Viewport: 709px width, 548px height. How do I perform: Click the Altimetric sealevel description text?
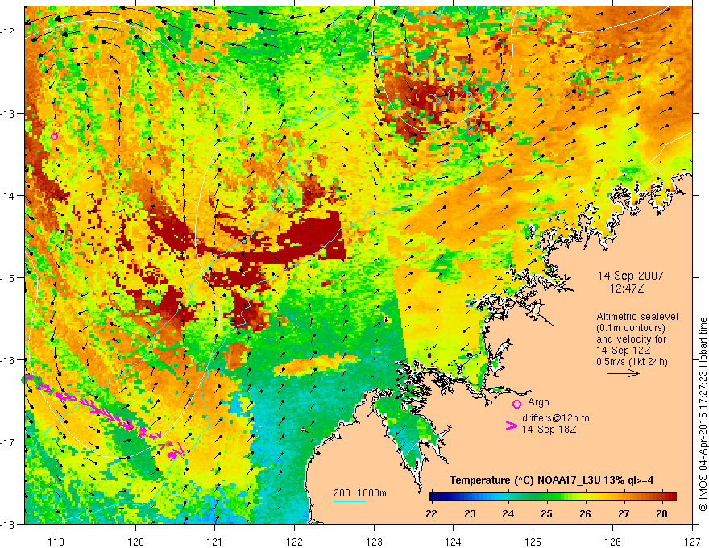click(x=637, y=338)
